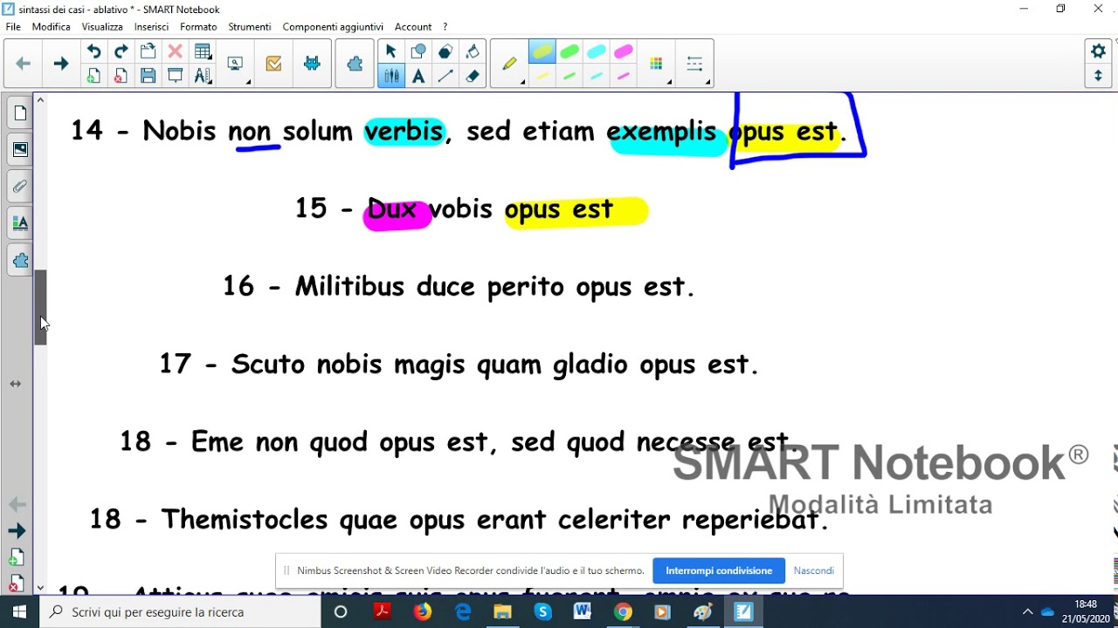Image resolution: width=1118 pixels, height=628 pixels.
Task: Open Firefox from the taskbar
Action: 422,612
